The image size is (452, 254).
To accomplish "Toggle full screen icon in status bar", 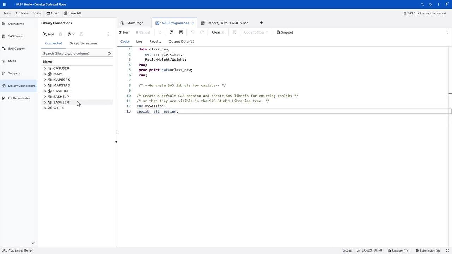I will [447, 250].
